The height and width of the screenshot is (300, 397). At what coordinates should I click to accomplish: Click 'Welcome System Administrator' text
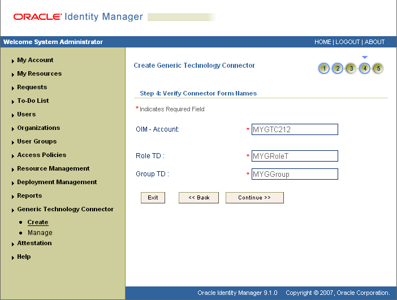coord(53,42)
